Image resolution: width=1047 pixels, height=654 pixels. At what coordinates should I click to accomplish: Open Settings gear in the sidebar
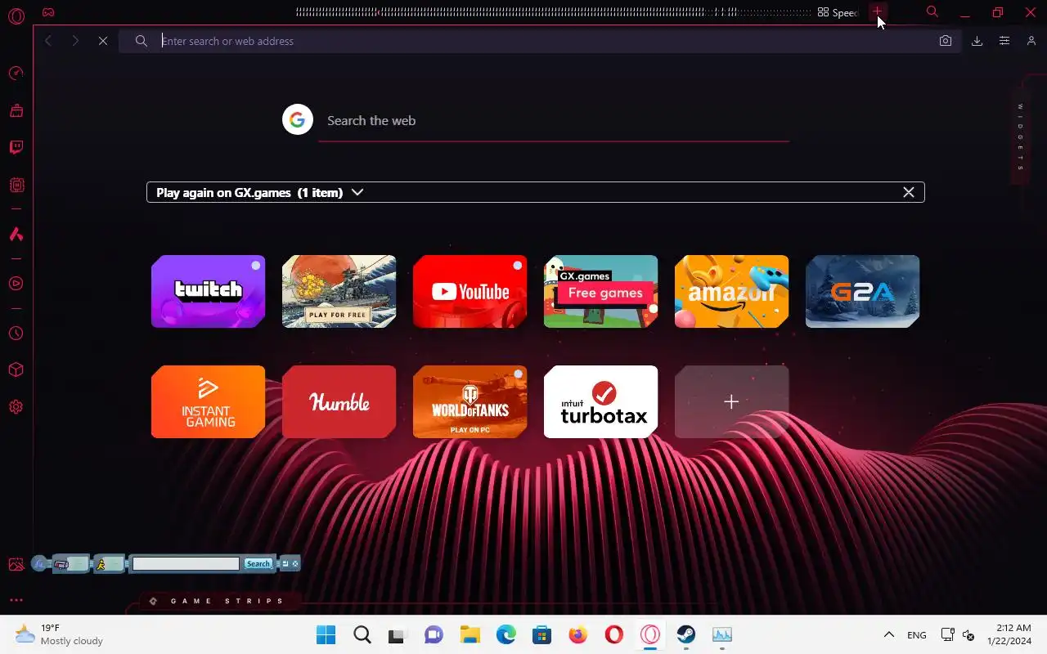coord(16,407)
